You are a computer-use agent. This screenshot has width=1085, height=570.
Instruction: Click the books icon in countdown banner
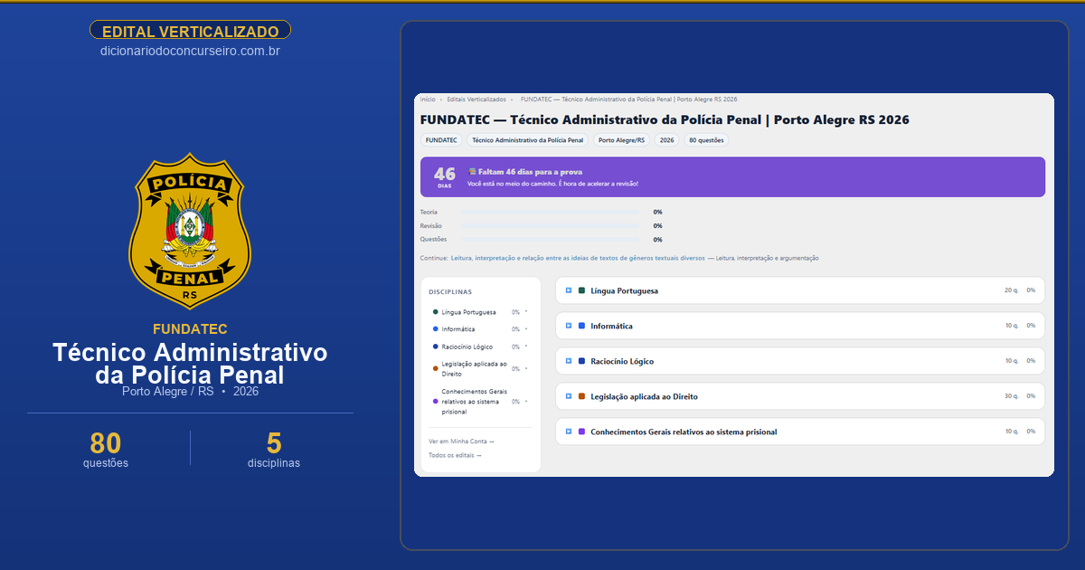[x=472, y=171]
